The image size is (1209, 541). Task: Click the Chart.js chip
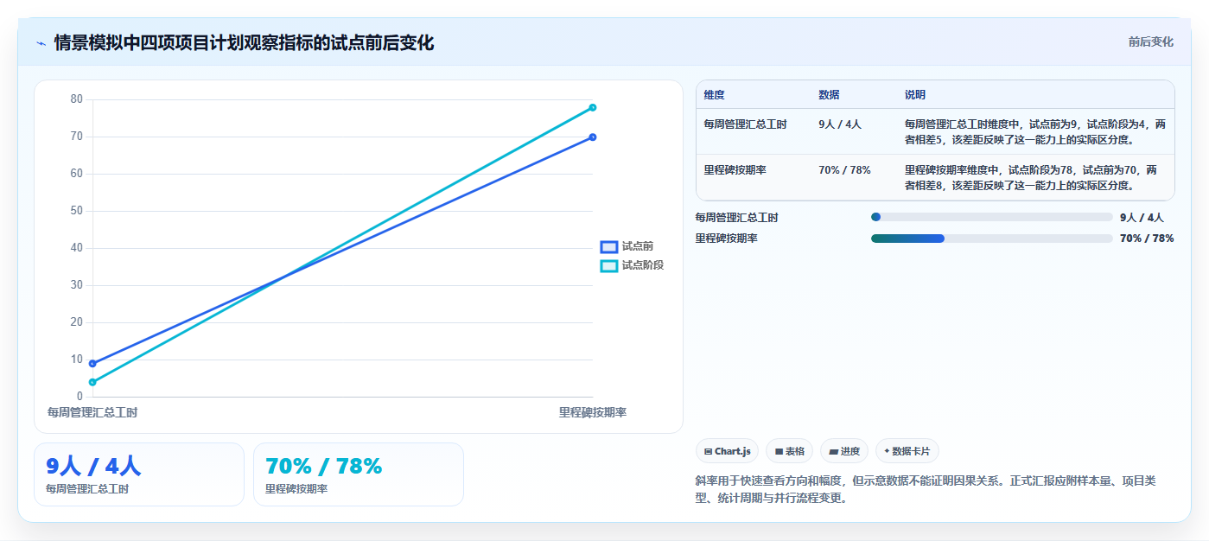(727, 451)
